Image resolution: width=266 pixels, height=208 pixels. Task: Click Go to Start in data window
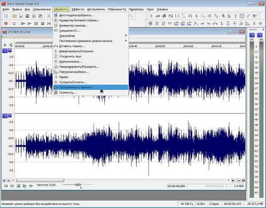pyautogui.click(x=6, y=186)
